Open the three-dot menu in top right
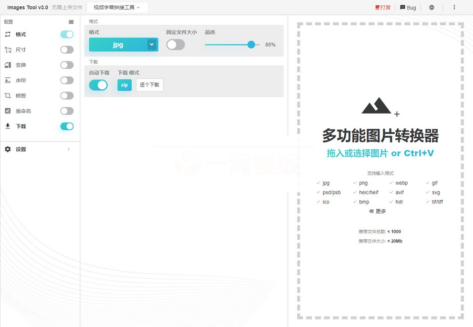473x327 pixels. 455,7
